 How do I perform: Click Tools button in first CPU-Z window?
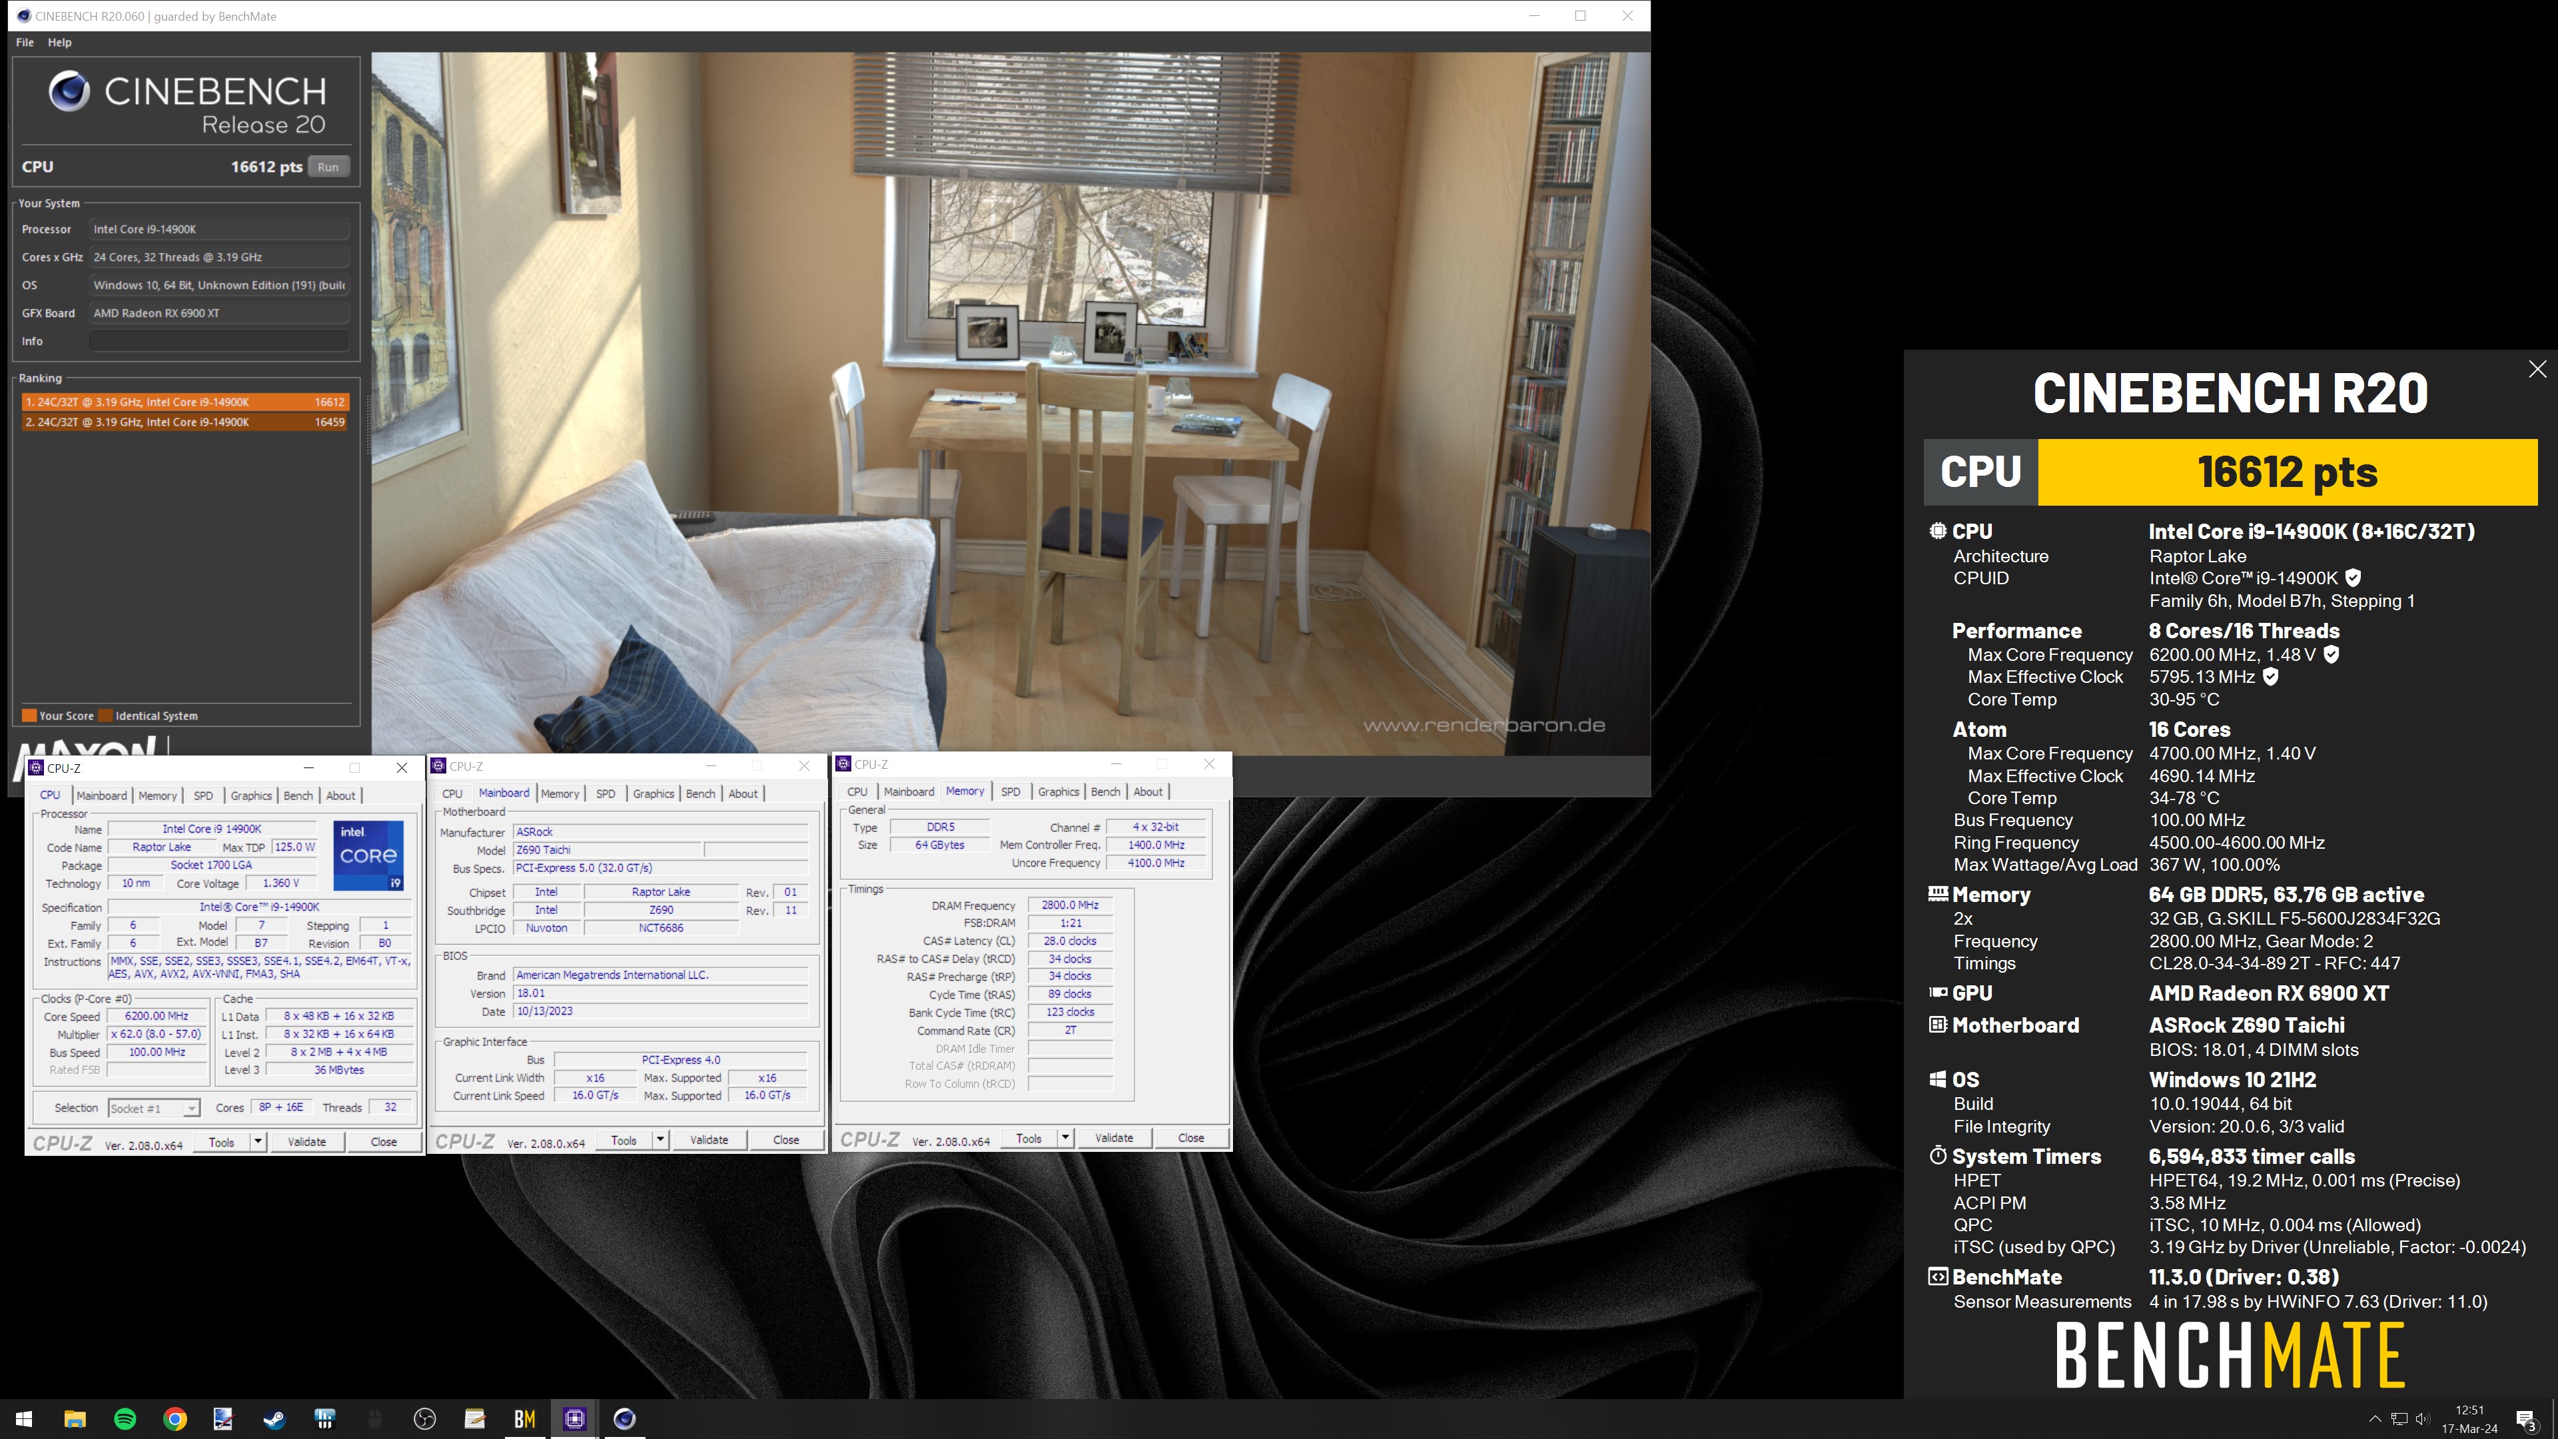coord(222,1141)
